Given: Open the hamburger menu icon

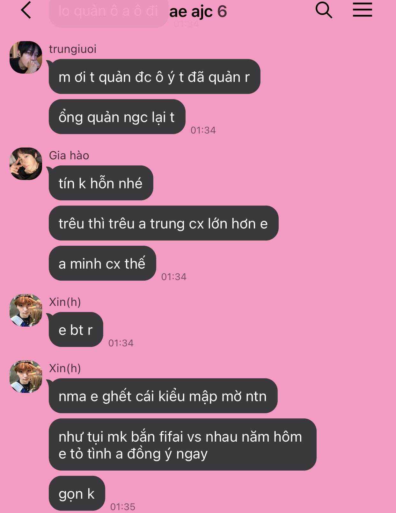Looking at the screenshot, I should pos(362,10).
